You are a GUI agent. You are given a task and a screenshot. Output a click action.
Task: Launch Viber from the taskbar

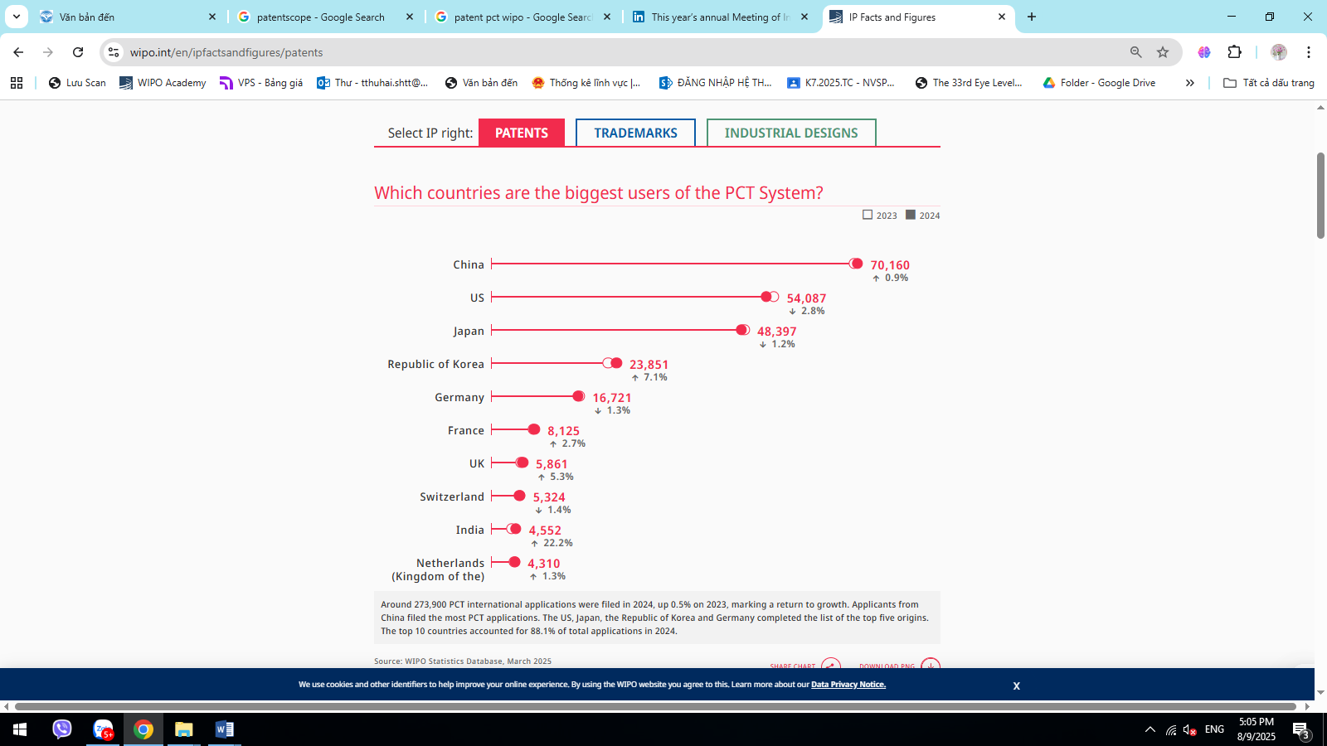pyautogui.click(x=62, y=729)
